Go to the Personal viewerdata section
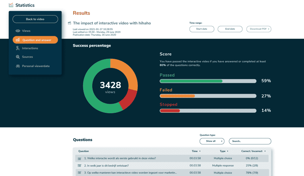This screenshot has width=304, height=176. [36, 66]
